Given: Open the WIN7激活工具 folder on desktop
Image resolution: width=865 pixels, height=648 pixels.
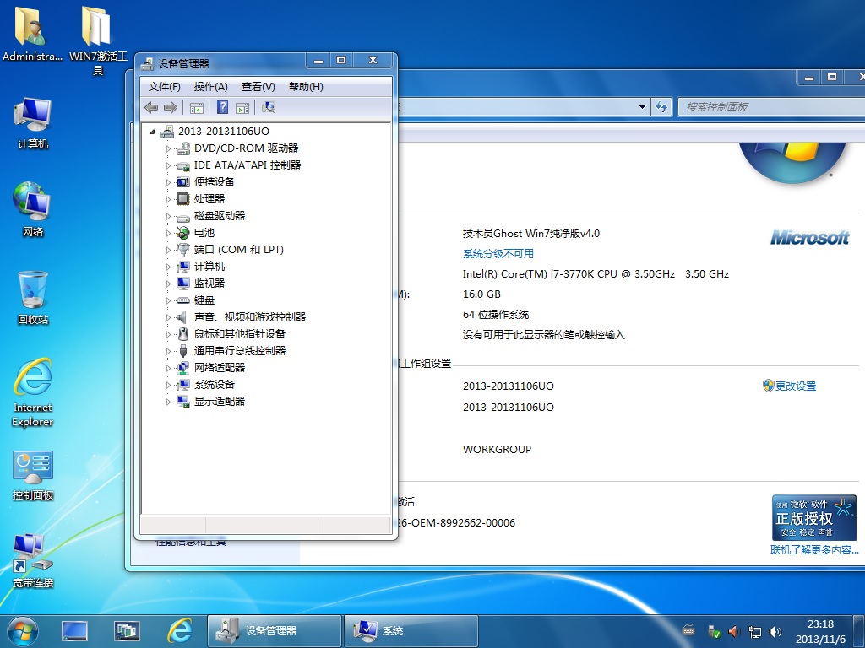Looking at the screenshot, I should pyautogui.click(x=98, y=40).
